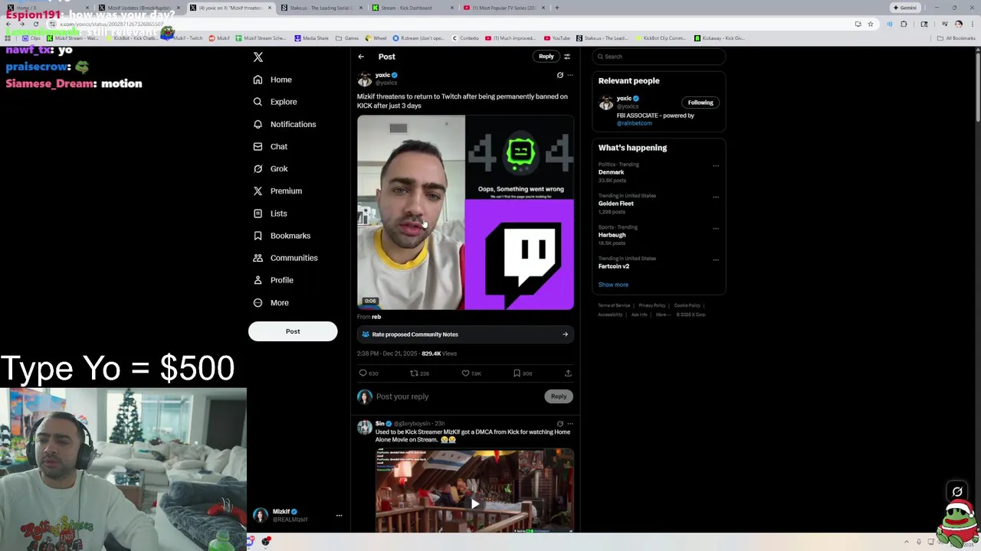Click the Reply button in the post header
This screenshot has width=981, height=551.
(546, 56)
